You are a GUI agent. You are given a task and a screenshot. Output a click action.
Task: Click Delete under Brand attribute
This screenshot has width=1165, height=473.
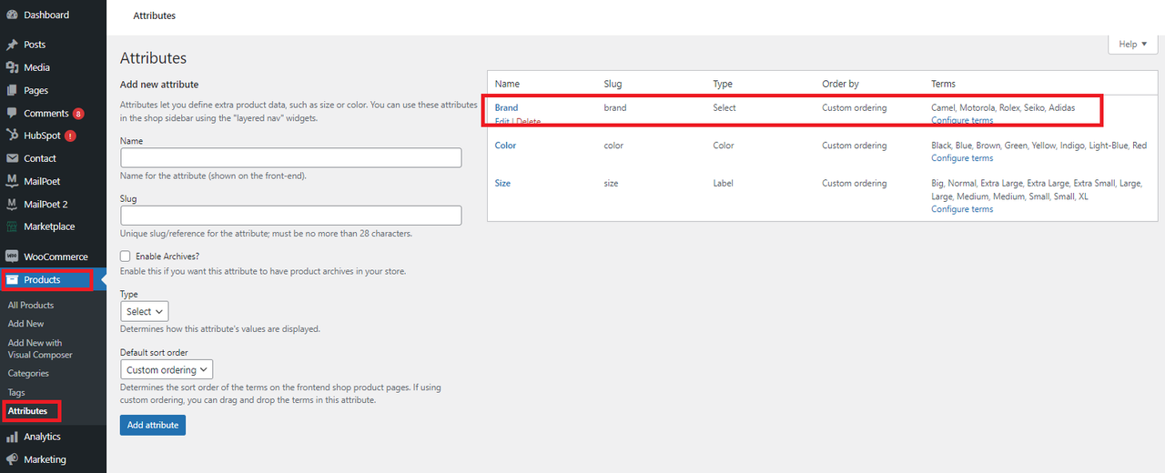tap(528, 121)
